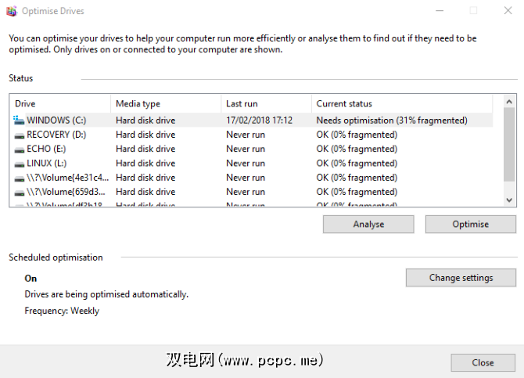Click the Optimise Drives title bar app icon
Screen dimensions: 524x378
12,11
